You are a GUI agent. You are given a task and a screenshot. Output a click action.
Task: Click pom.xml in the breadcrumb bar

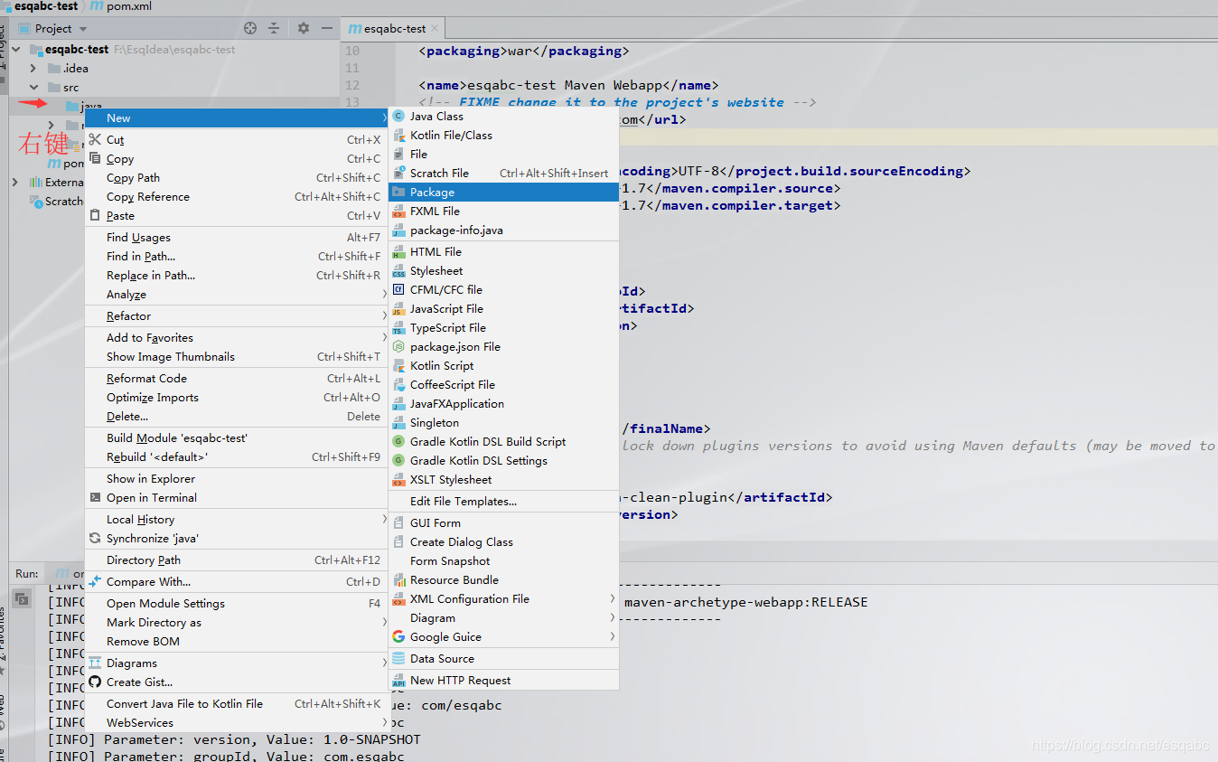[120, 6]
